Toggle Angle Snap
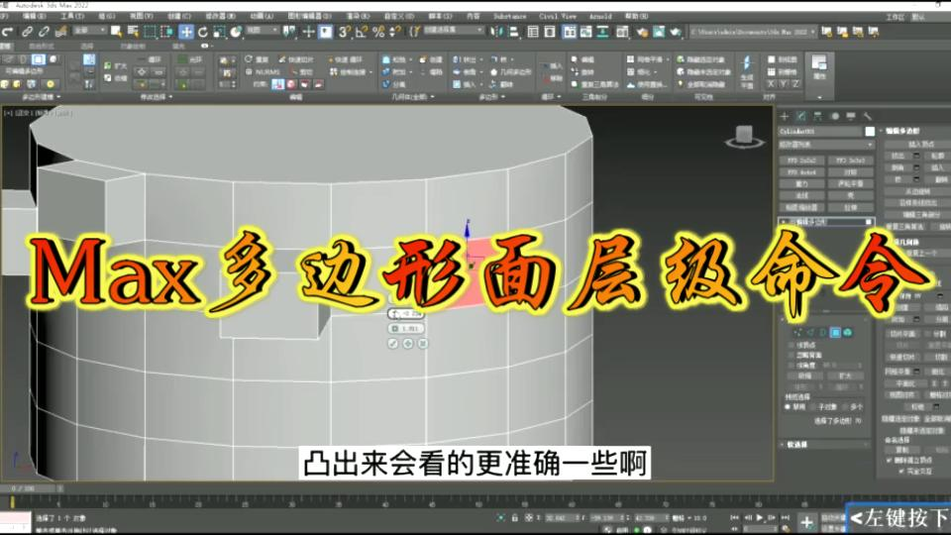 (x=362, y=32)
